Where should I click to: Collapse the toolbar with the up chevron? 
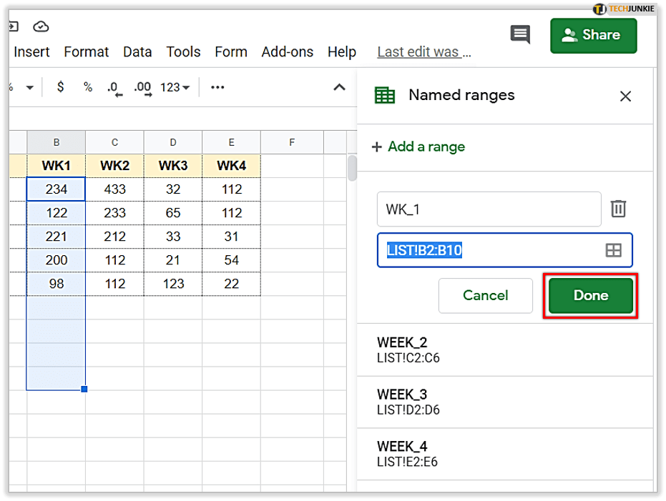coord(340,87)
